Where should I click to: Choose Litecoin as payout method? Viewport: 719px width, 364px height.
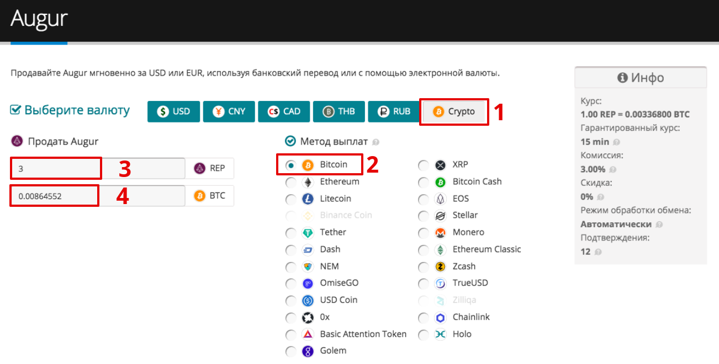[290, 199]
